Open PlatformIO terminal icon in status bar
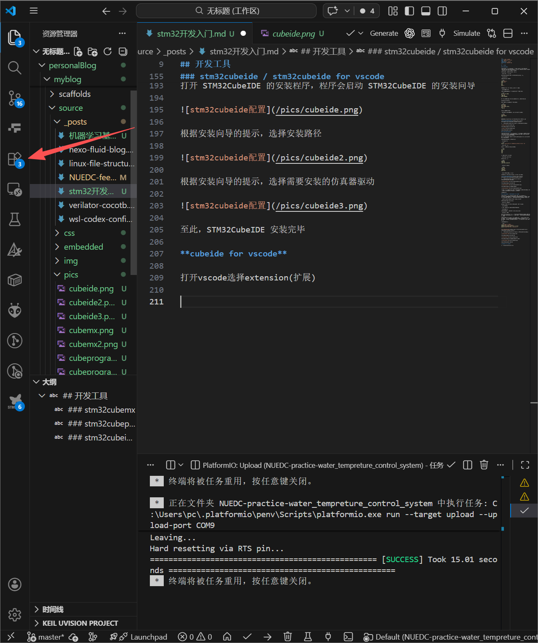 [348, 637]
